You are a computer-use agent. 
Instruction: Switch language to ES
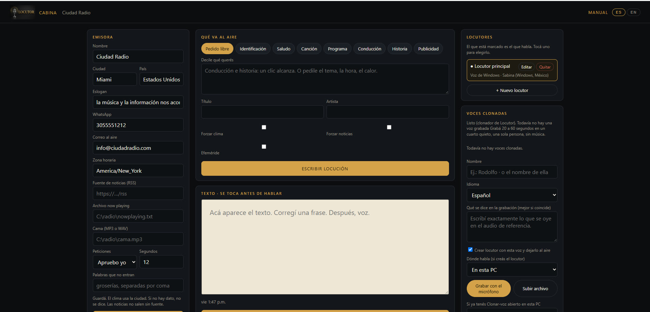[x=618, y=12]
